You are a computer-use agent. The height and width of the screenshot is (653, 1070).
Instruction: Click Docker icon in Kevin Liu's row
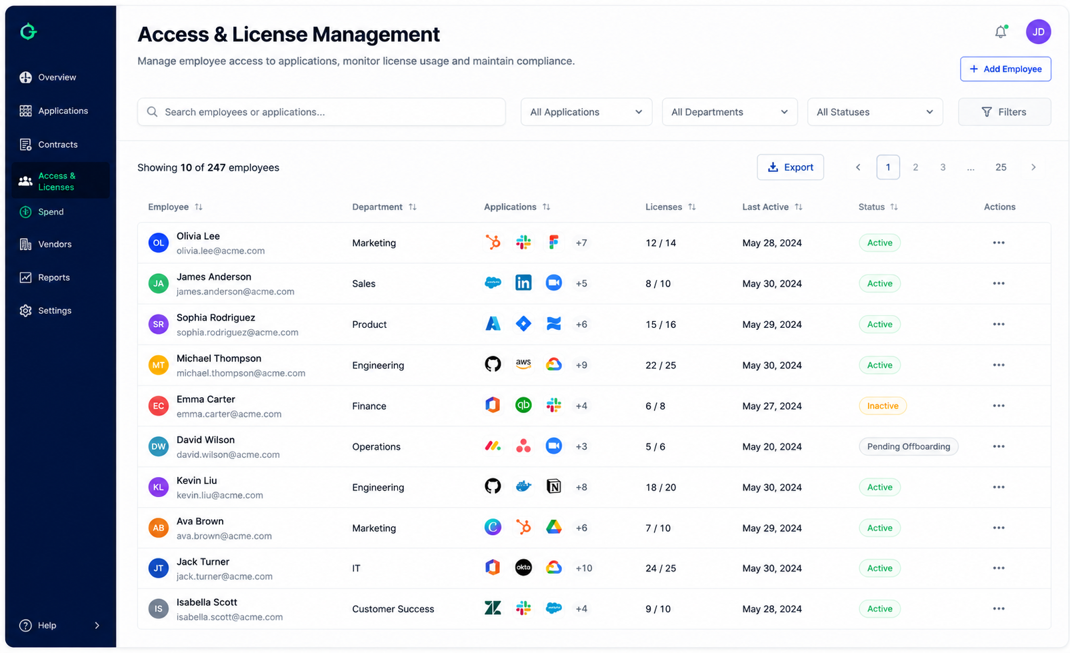(523, 486)
